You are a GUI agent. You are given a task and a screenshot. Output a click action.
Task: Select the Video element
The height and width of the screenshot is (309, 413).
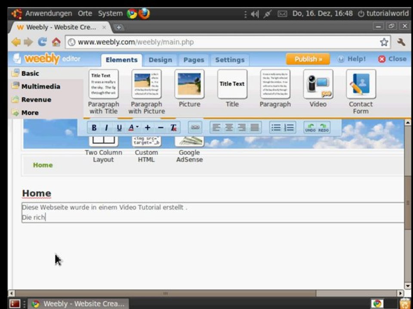tap(318, 88)
